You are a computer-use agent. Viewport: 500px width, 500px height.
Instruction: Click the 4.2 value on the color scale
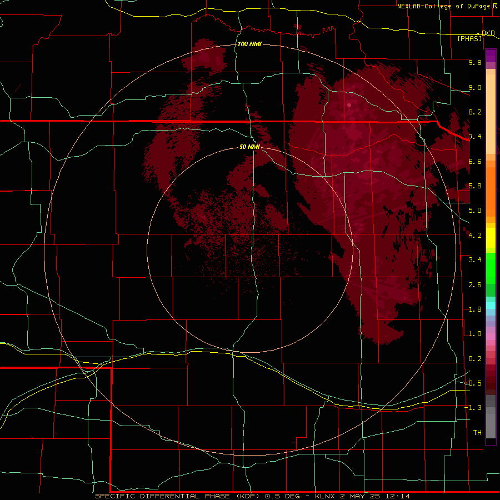click(x=475, y=236)
